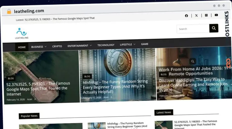Screen dimensions: 232x129
Task: Open the Discover Haddiglips article headline
Action: pos(192,85)
